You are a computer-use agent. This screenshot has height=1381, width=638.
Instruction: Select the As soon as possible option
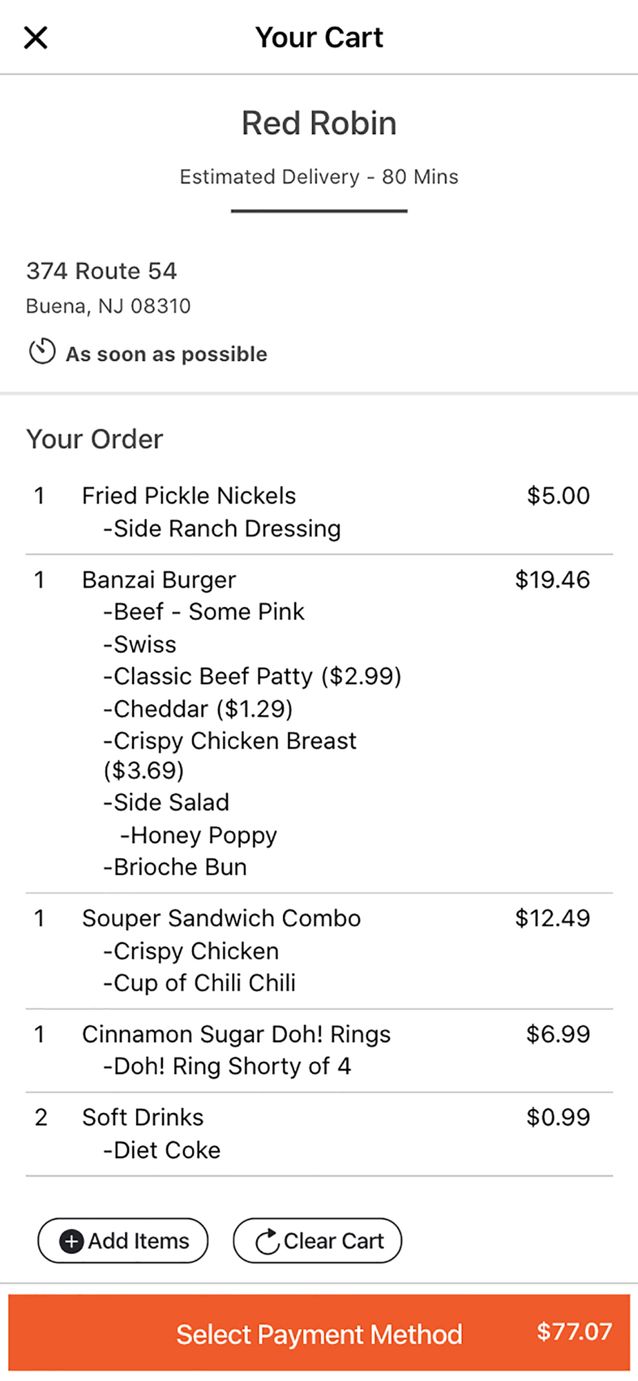click(166, 354)
